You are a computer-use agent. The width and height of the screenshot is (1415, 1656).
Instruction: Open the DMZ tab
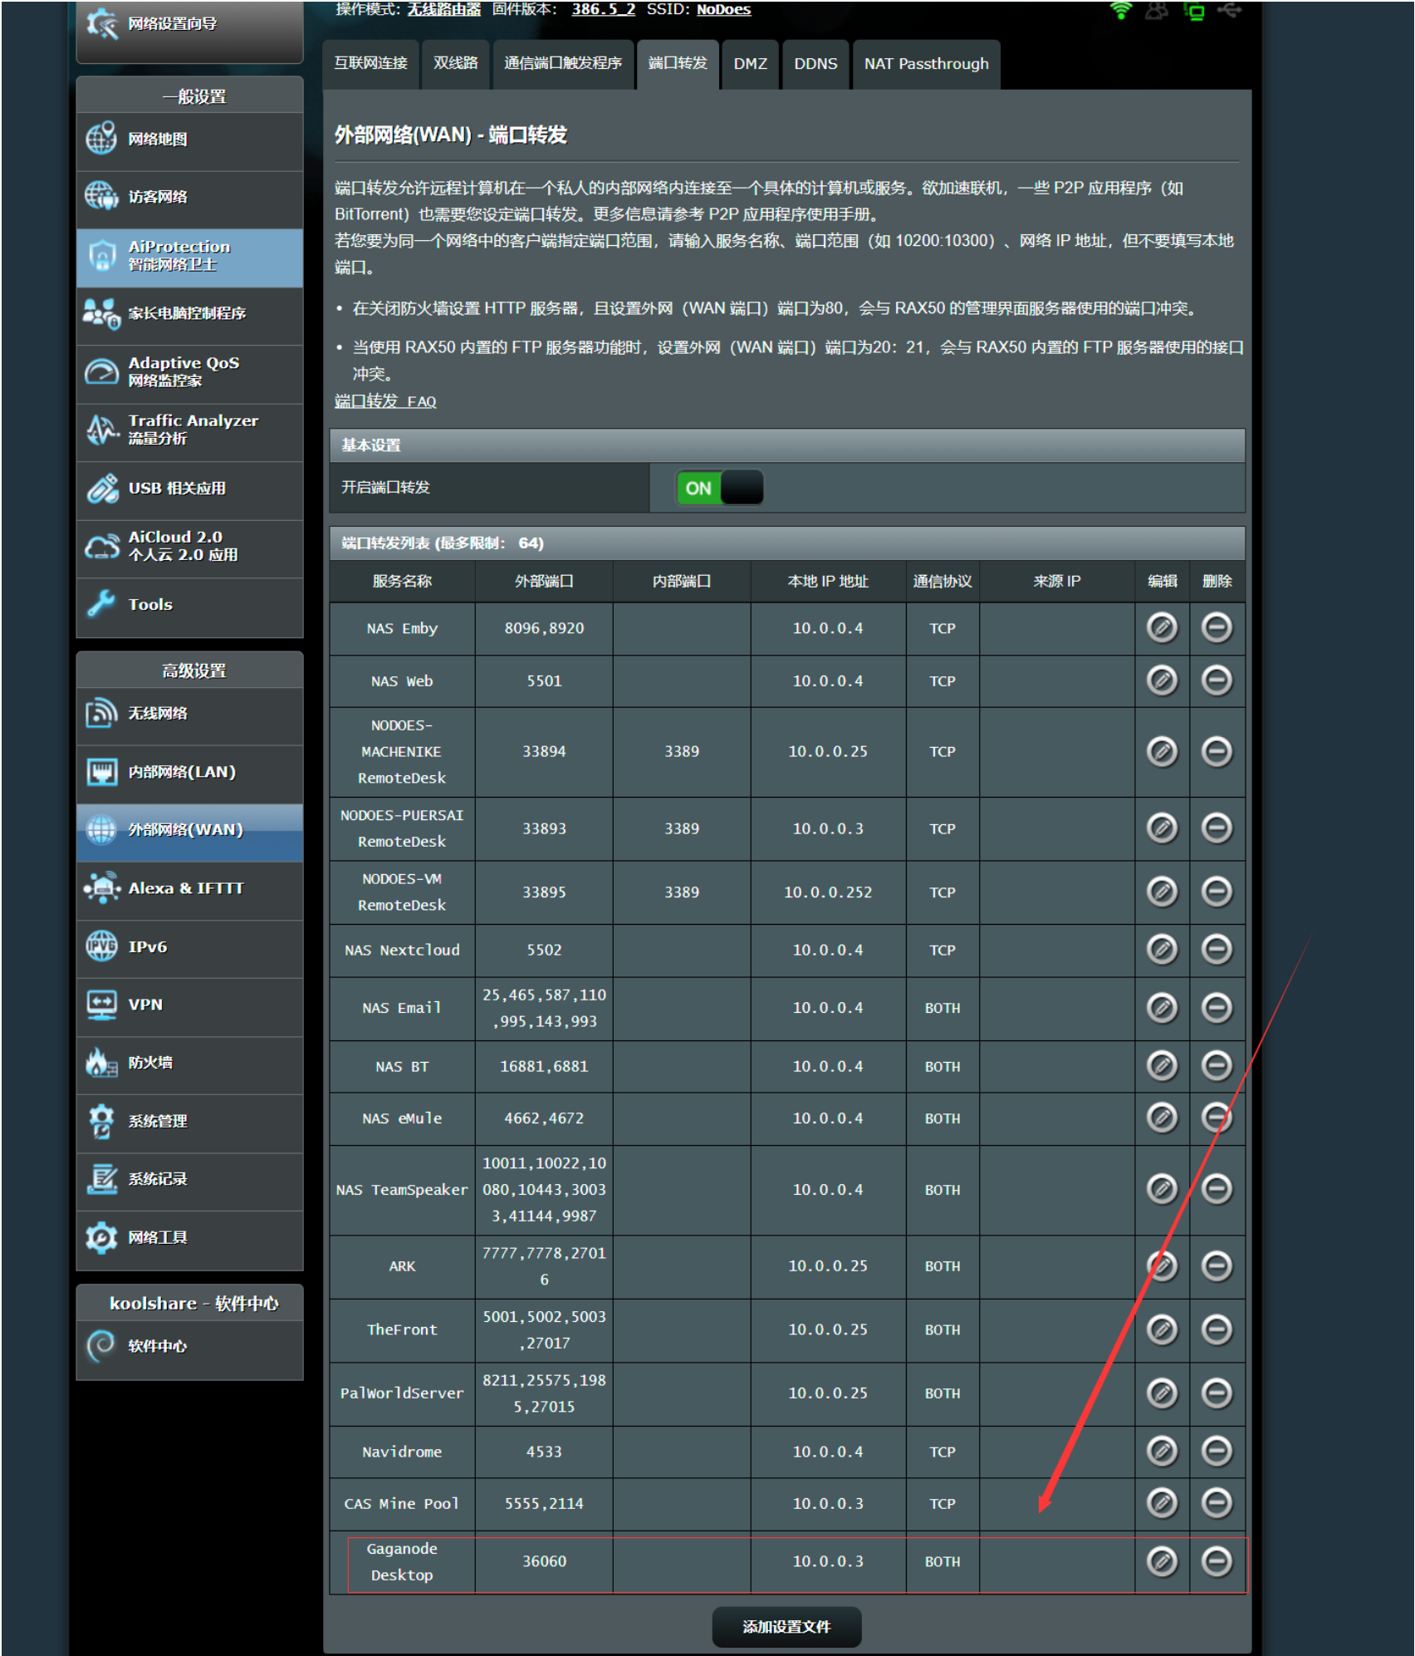coord(750,63)
